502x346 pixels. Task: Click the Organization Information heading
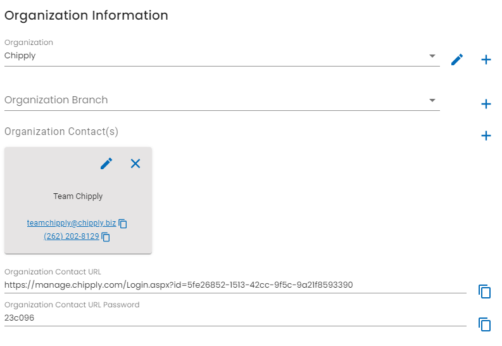[x=86, y=15]
